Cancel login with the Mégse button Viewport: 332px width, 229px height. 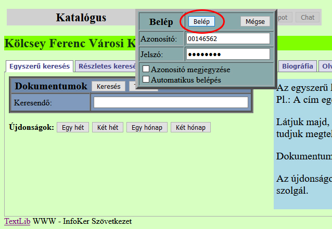(255, 22)
